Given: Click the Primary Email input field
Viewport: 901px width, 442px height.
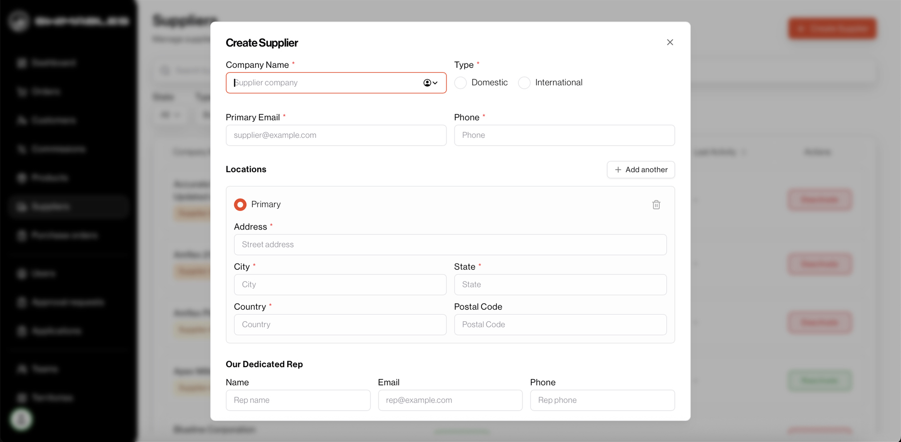Looking at the screenshot, I should coord(336,135).
